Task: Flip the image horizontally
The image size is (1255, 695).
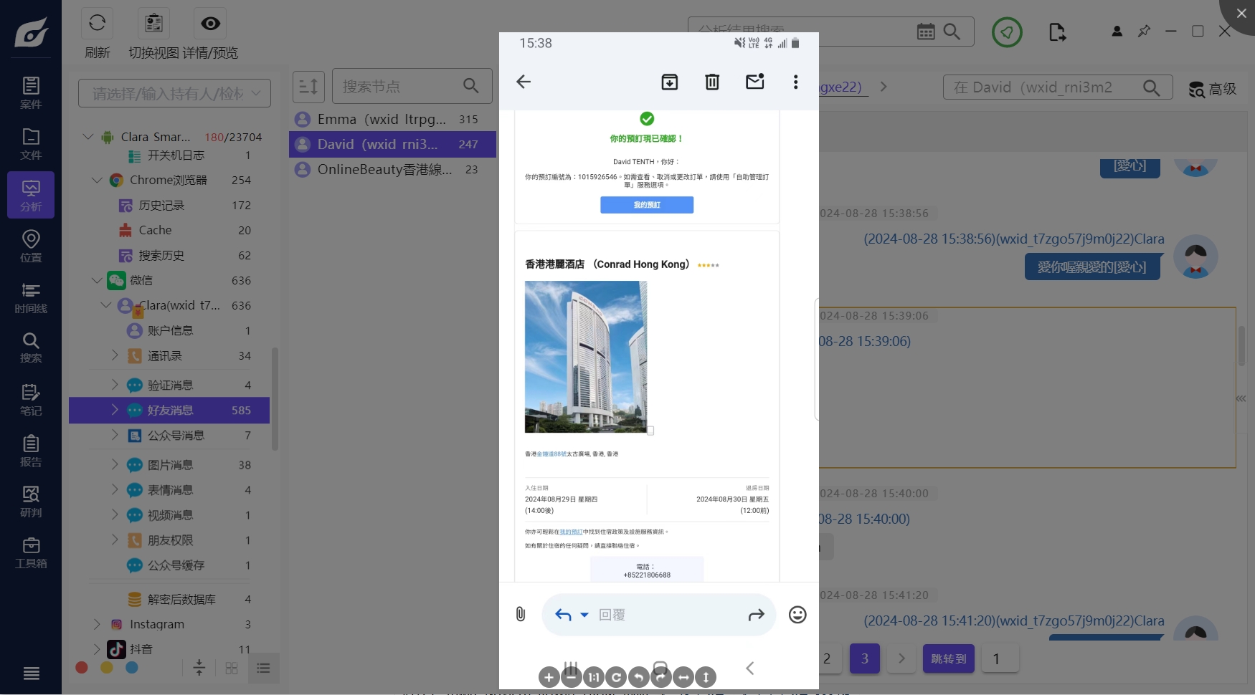Action: pyautogui.click(x=683, y=677)
